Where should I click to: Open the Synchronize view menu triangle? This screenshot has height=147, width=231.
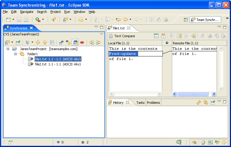coord(102,34)
